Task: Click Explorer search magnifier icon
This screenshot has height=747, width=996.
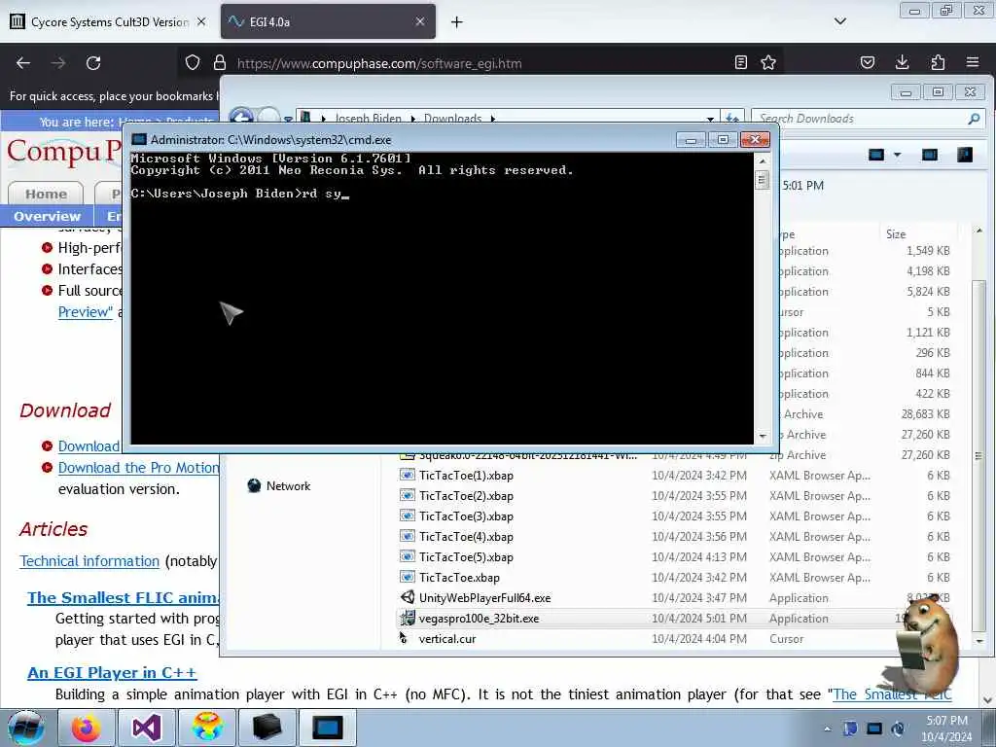Action: coord(974,119)
